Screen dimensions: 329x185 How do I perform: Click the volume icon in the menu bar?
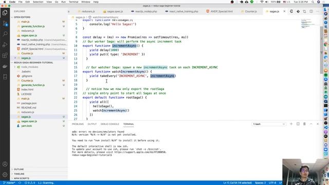tap(267, 2)
